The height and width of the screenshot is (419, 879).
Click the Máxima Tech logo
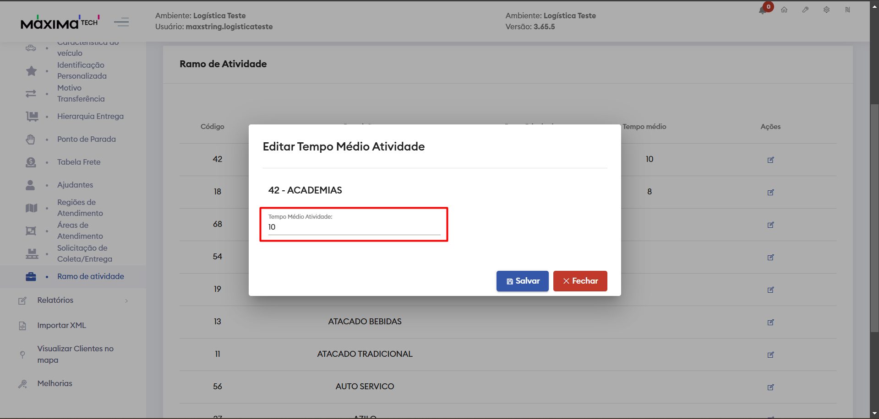tap(60, 22)
